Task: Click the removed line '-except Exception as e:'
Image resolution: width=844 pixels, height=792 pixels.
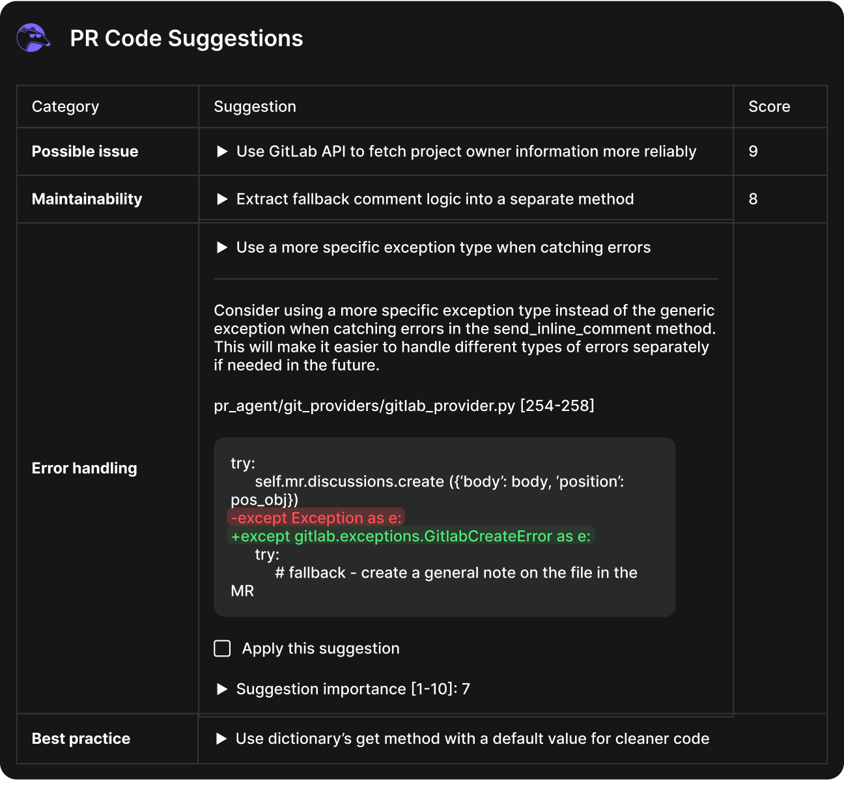Action: pos(316,518)
